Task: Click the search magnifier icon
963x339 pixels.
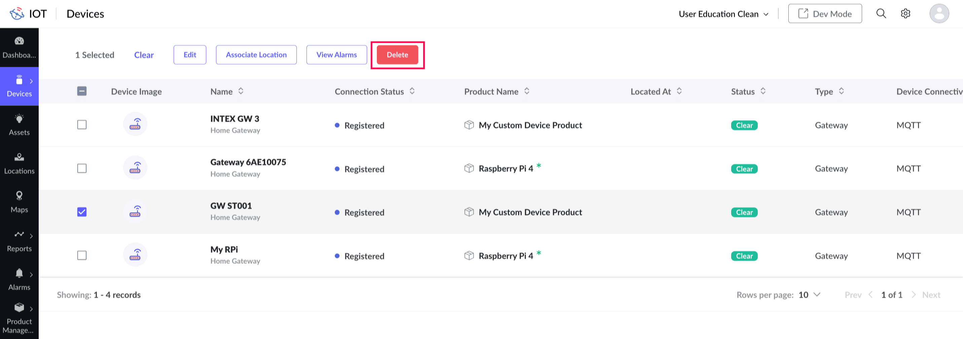Action: (x=881, y=14)
